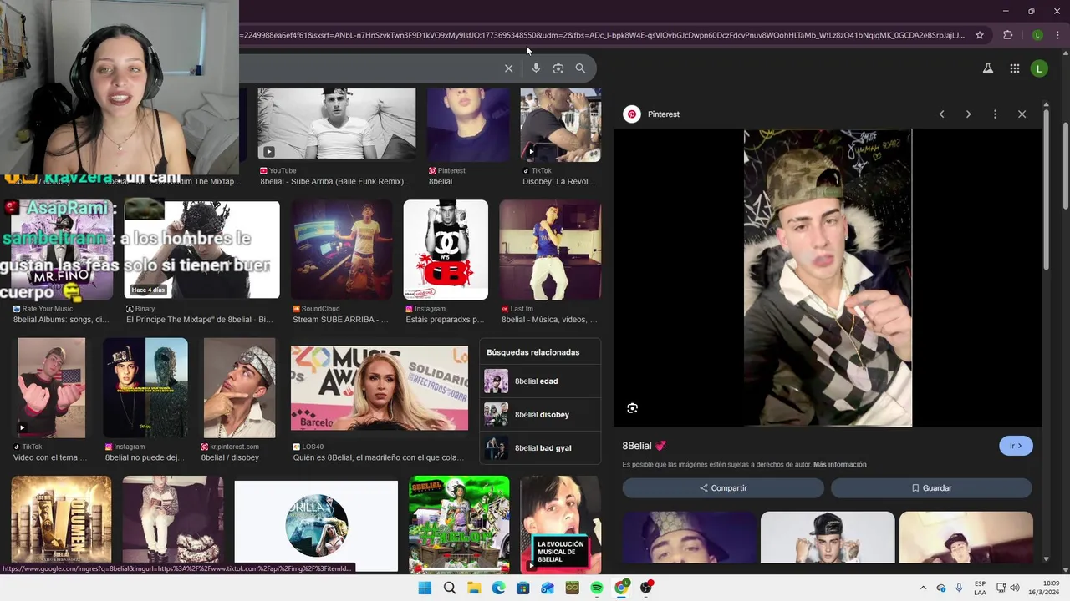1070x601 pixels.
Task: Open LOS40 Quién es 8Belial thumbnail
Action: [380, 388]
